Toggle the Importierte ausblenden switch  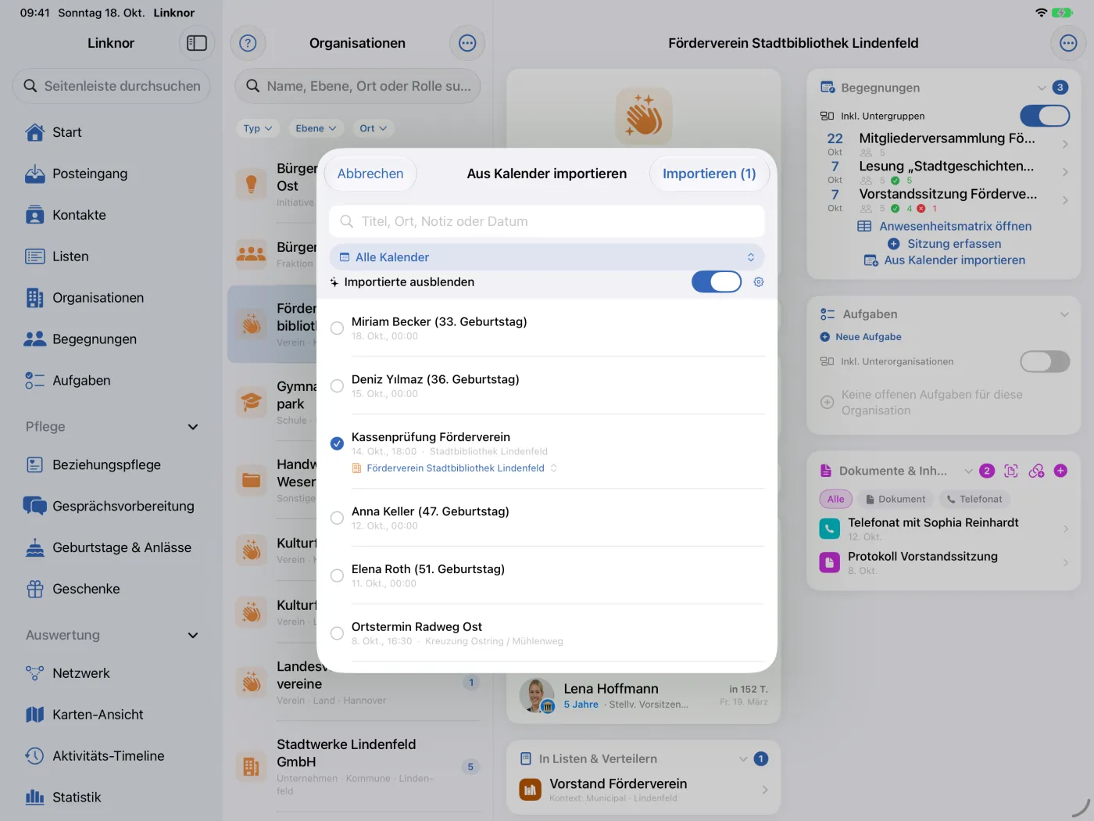coord(717,281)
